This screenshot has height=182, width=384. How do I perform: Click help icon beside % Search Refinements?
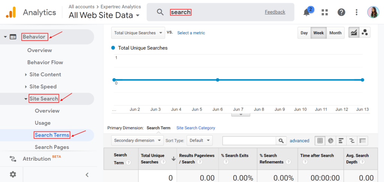tap(288, 162)
